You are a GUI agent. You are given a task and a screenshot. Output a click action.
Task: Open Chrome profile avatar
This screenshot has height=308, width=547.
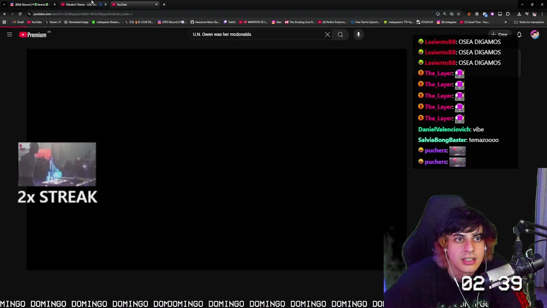(535, 14)
